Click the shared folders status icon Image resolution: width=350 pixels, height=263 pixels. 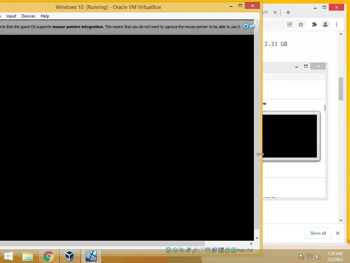[x=201, y=250]
